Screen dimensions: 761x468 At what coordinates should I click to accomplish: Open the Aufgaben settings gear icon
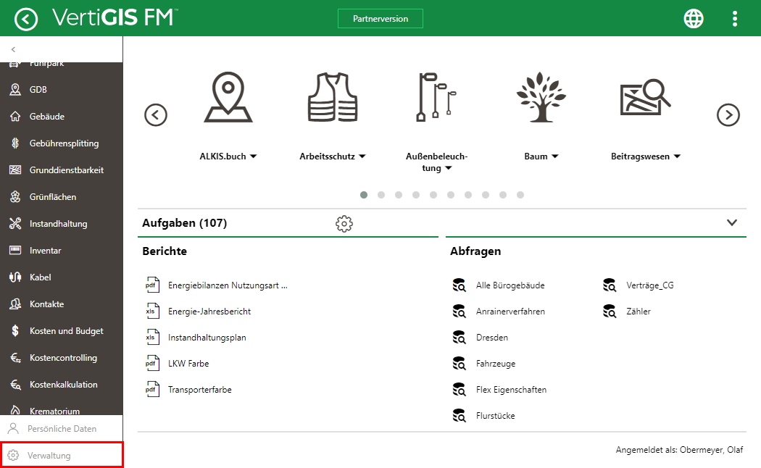pos(344,224)
